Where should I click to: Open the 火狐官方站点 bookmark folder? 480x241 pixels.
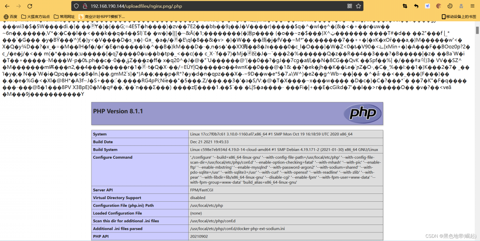point(35,16)
